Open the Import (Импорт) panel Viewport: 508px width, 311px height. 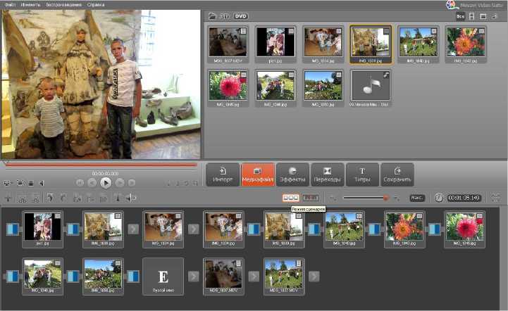[222, 174]
